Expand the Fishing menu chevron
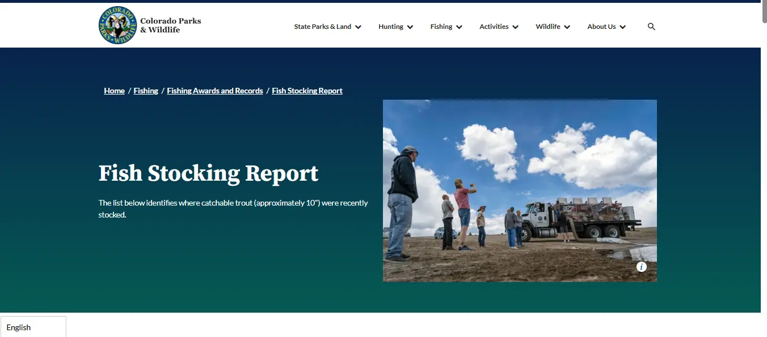767x337 pixels. click(459, 27)
